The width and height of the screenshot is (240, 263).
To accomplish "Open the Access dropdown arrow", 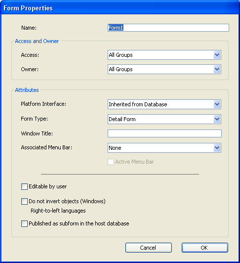I will click(217, 55).
